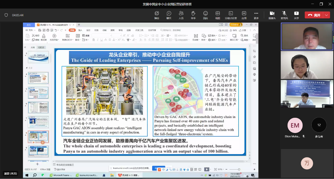The height and width of the screenshot is (179, 334).
Task: Open the 开发工具 (Developer) ribbon tab
Action: pos(139,30)
